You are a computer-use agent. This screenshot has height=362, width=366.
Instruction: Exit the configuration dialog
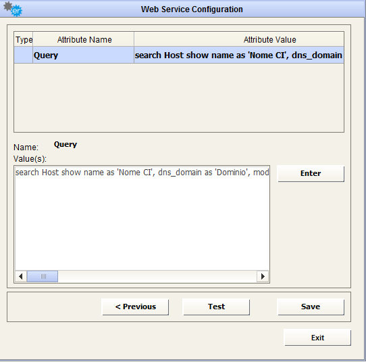317,338
